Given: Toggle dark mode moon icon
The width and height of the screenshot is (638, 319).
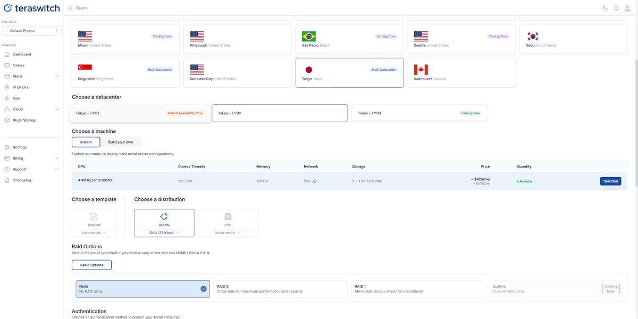Looking at the screenshot, I should pyautogui.click(x=606, y=8).
